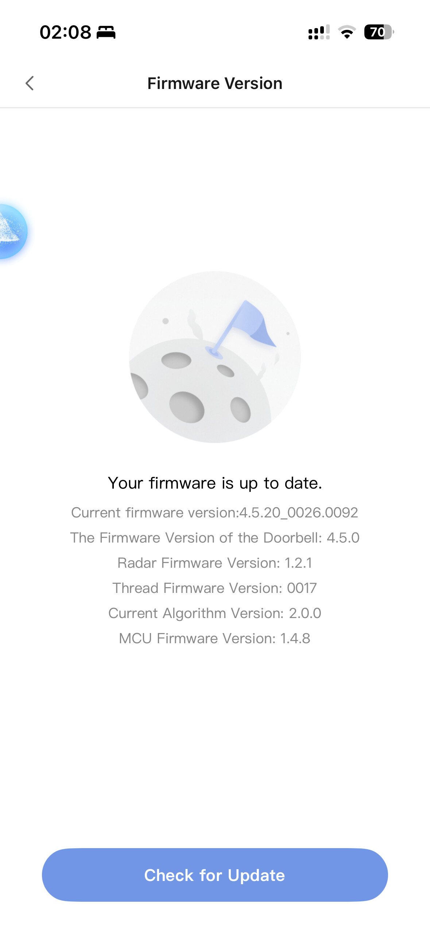Tap the small gray dot left of flag
Image resolution: width=430 pixels, height=932 pixels.
(166, 321)
